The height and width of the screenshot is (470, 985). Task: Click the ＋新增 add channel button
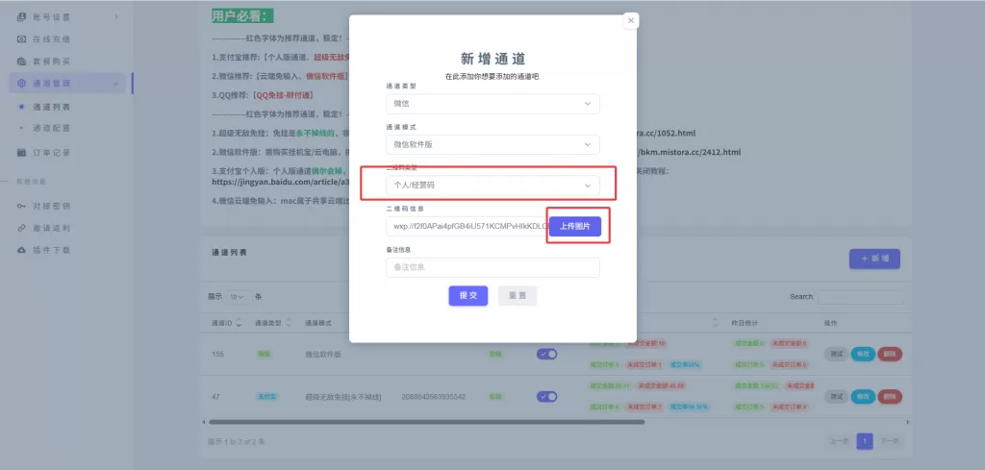pos(874,259)
